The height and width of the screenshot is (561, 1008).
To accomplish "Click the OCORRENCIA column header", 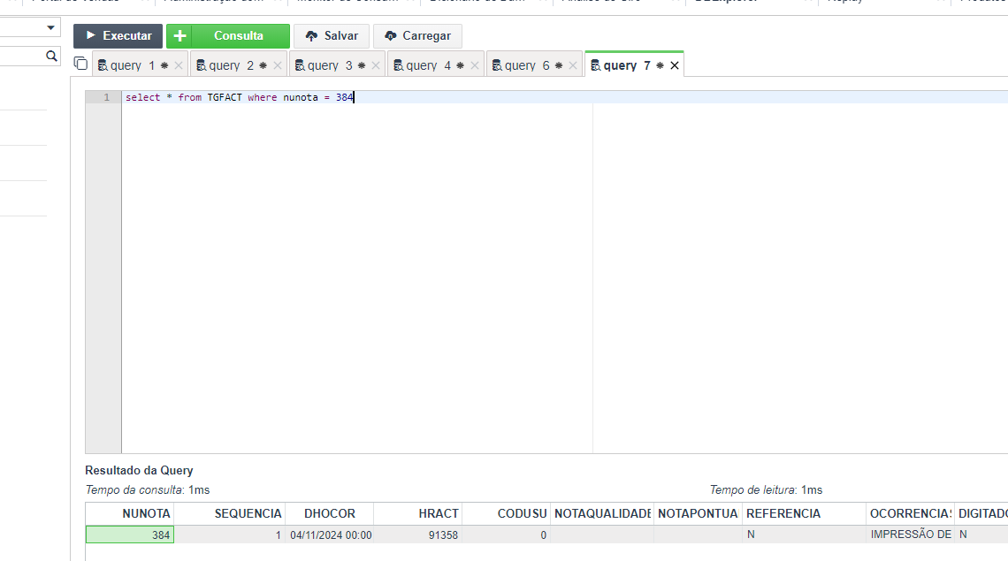I will [910, 513].
